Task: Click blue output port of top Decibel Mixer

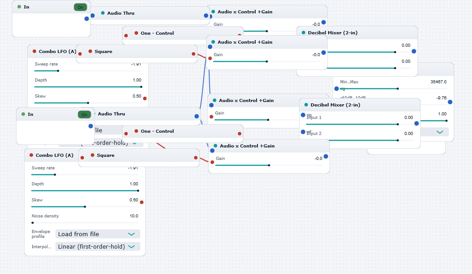Action: pos(414,51)
